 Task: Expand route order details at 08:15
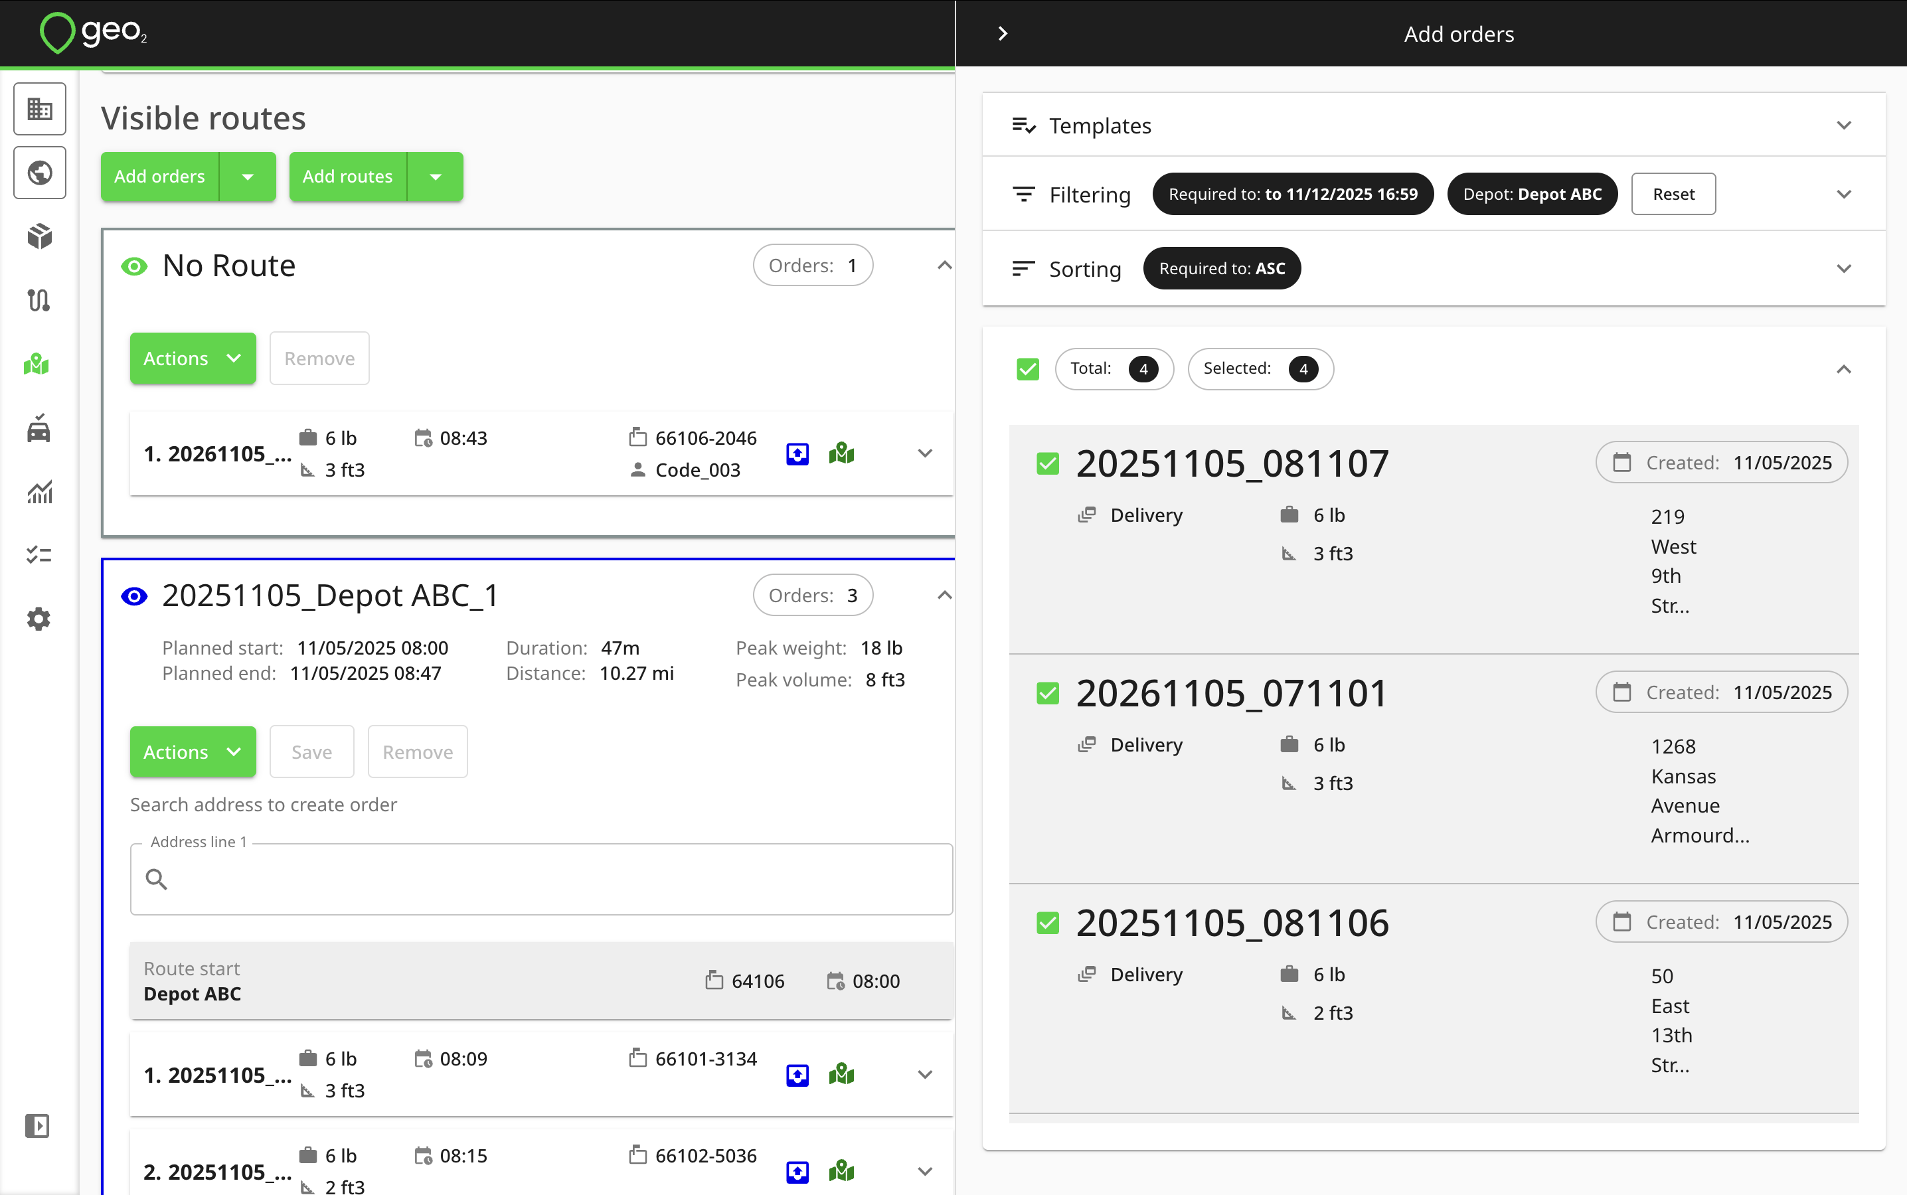925,1171
